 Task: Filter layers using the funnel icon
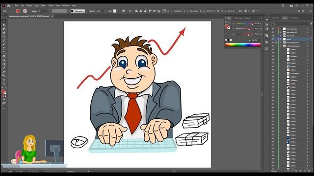[312, 24]
